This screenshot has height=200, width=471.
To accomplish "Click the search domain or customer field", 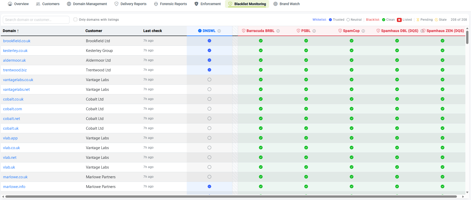I will point(36,20).
